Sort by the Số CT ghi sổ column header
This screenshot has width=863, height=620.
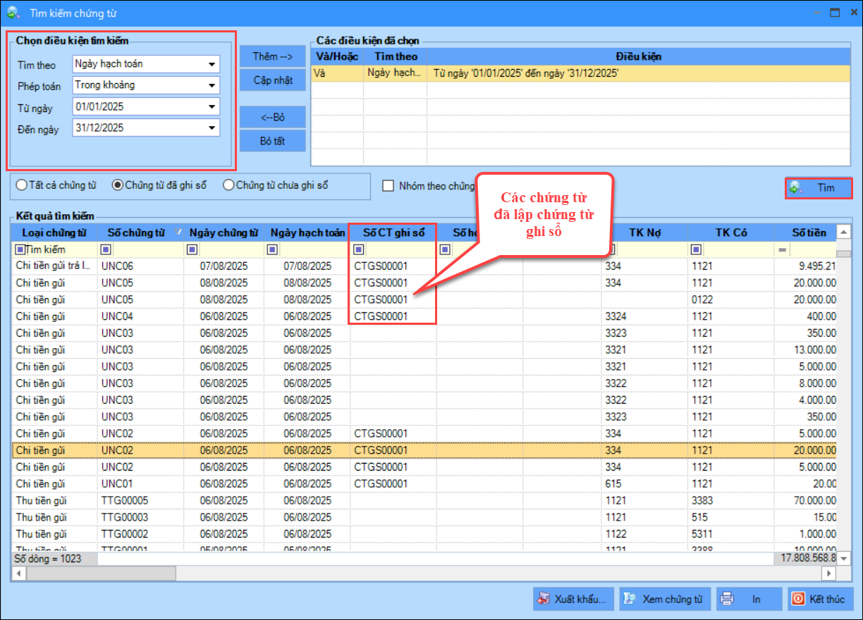(393, 232)
